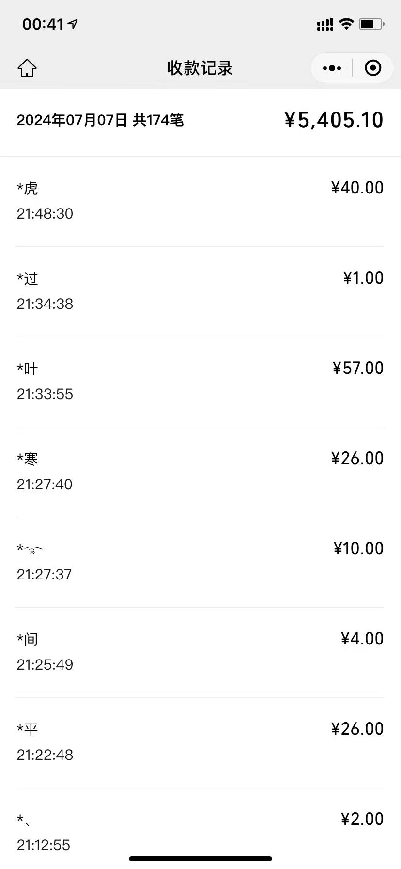Tap the mini program close target icon
Image resolution: width=401 pixels, height=869 pixels.
(x=372, y=68)
